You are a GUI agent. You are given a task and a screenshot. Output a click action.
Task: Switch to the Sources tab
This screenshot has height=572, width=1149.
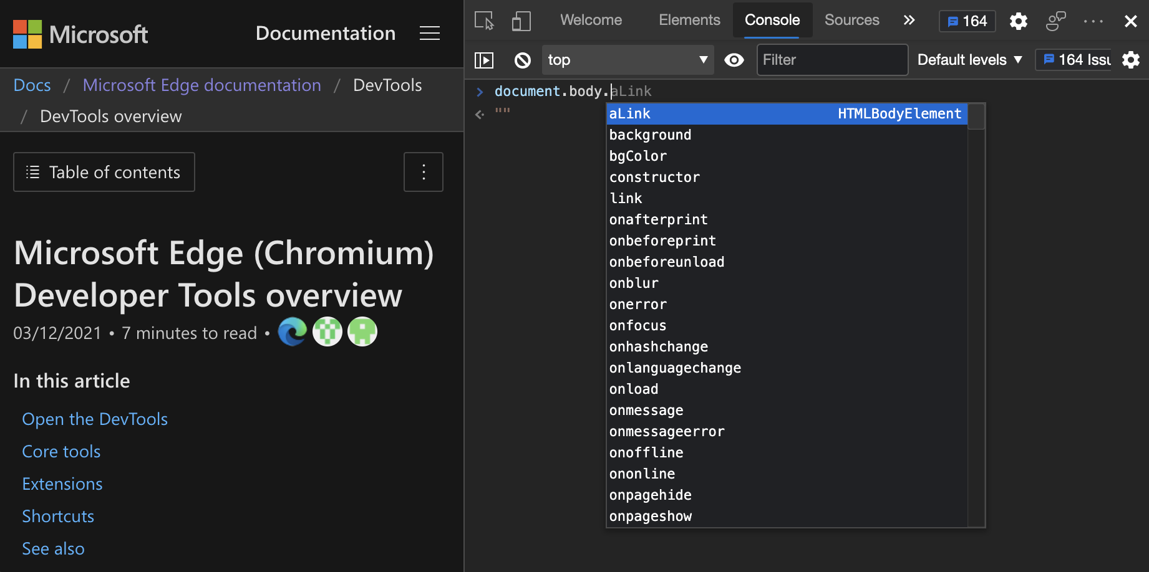click(851, 20)
